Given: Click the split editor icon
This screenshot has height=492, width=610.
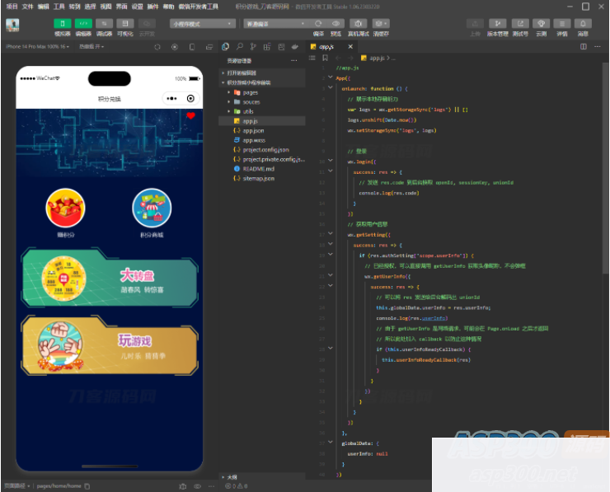Looking at the screenshot, I should pos(584,47).
